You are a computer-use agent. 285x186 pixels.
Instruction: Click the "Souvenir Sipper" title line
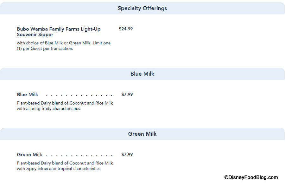(x=35, y=35)
